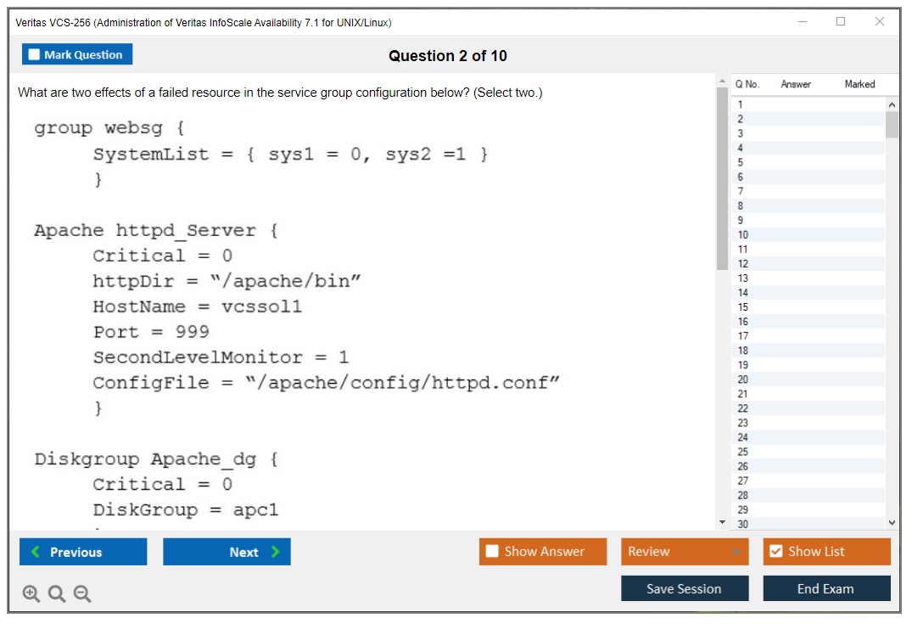912x624 pixels.
Task: Enable the Show Answer checkbox
Action: pos(492,551)
